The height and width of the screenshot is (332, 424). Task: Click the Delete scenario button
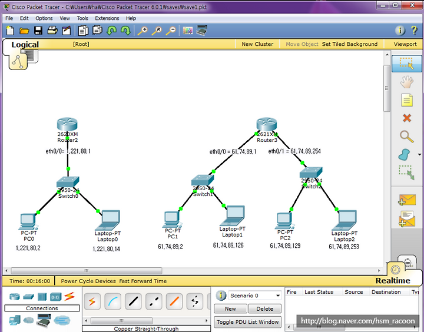[265, 308]
